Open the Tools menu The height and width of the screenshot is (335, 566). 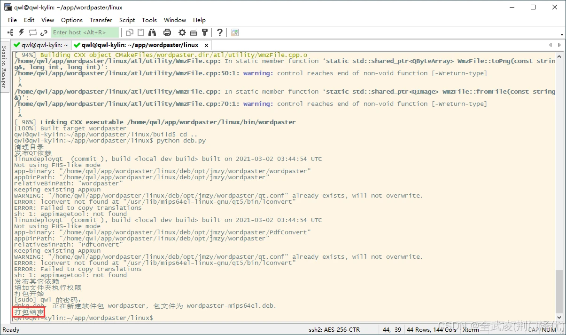(149, 20)
